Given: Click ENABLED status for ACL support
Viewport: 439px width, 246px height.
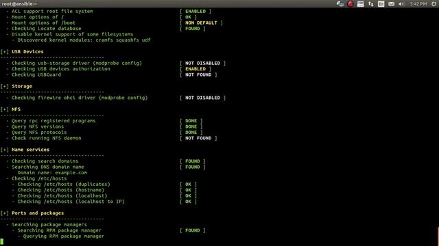Looking at the screenshot, I should [195, 12].
